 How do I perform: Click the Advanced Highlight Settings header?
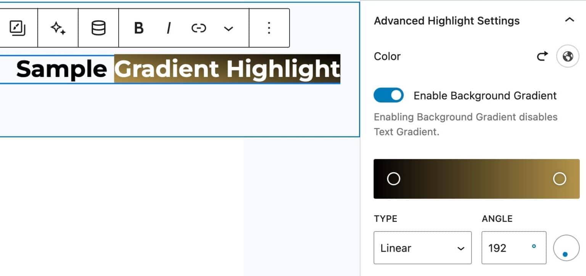pyautogui.click(x=446, y=21)
